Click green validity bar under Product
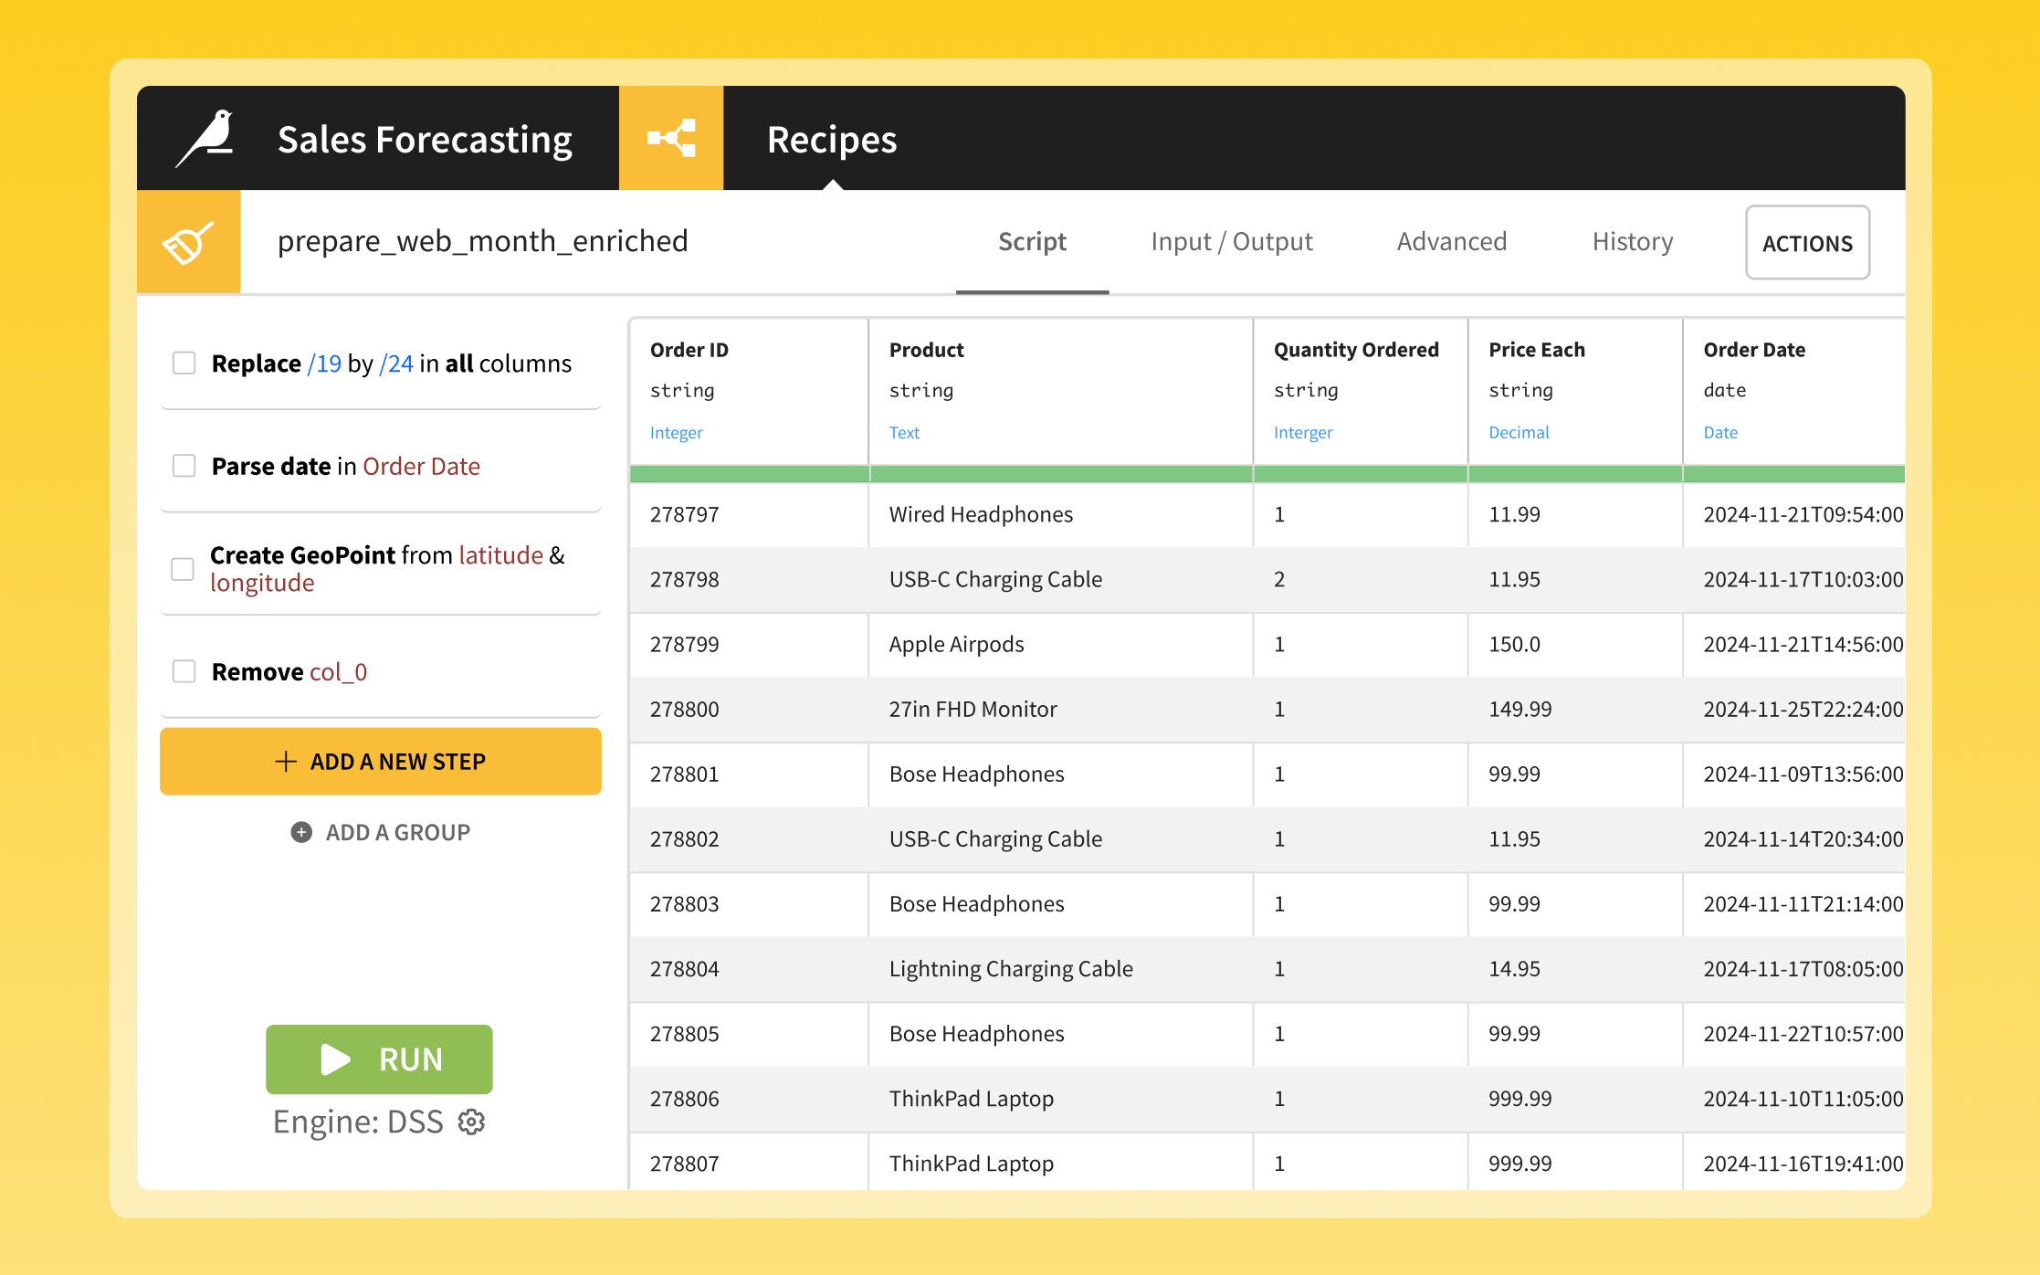The height and width of the screenshot is (1275, 2040). pyautogui.click(x=1060, y=473)
